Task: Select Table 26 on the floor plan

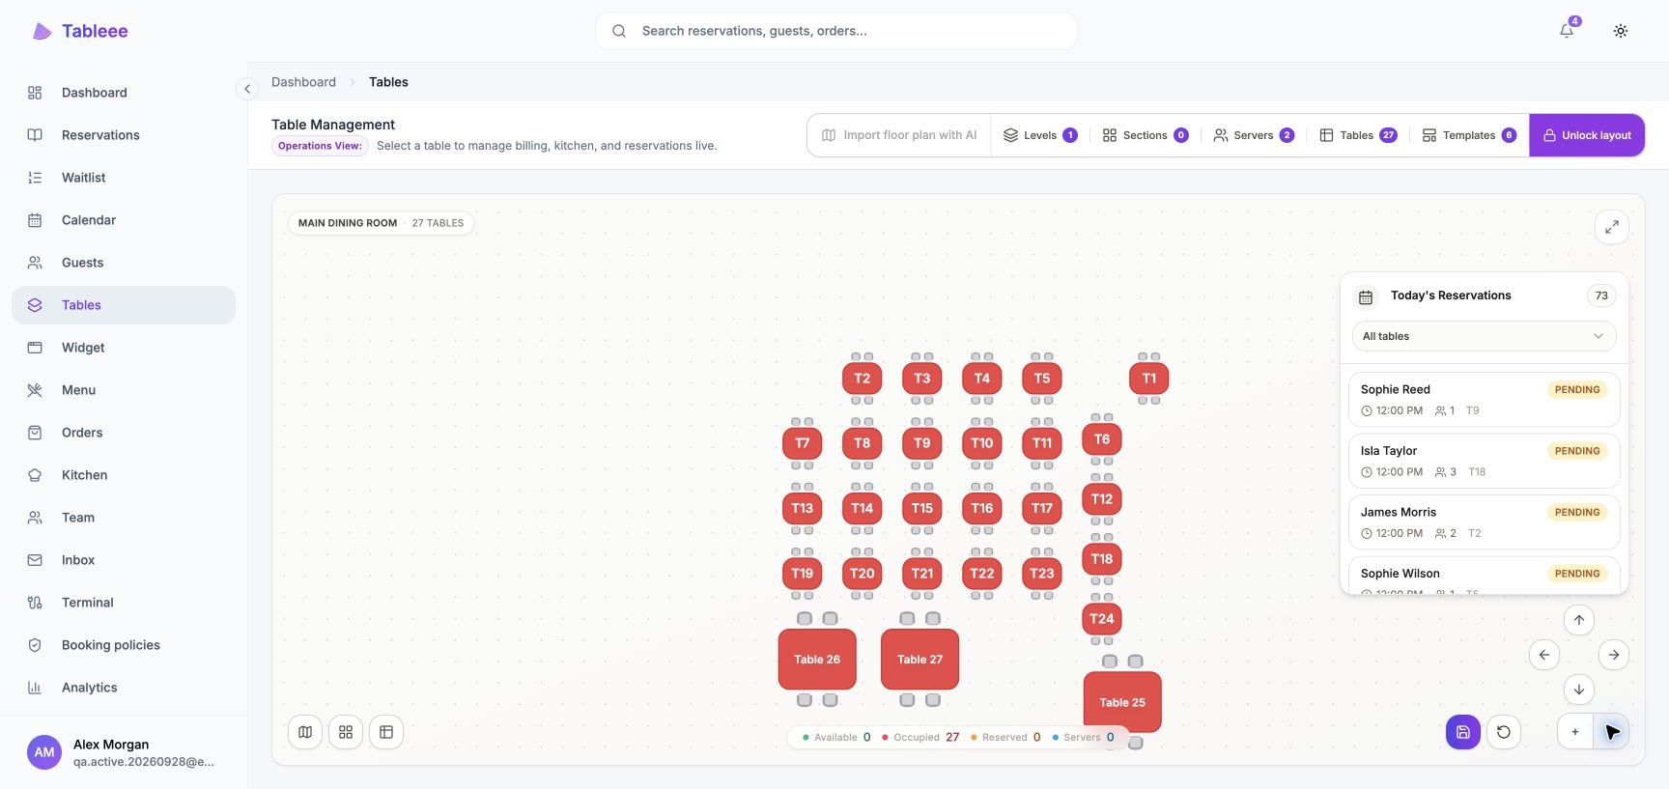Action: pos(817,660)
